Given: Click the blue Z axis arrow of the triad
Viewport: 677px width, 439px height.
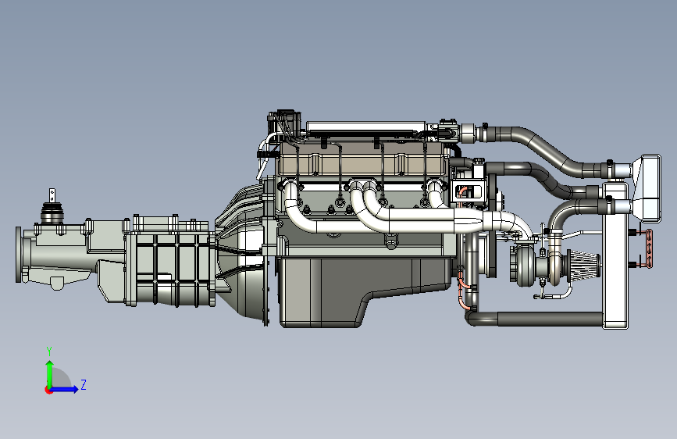Looking at the screenshot, I should [65, 389].
